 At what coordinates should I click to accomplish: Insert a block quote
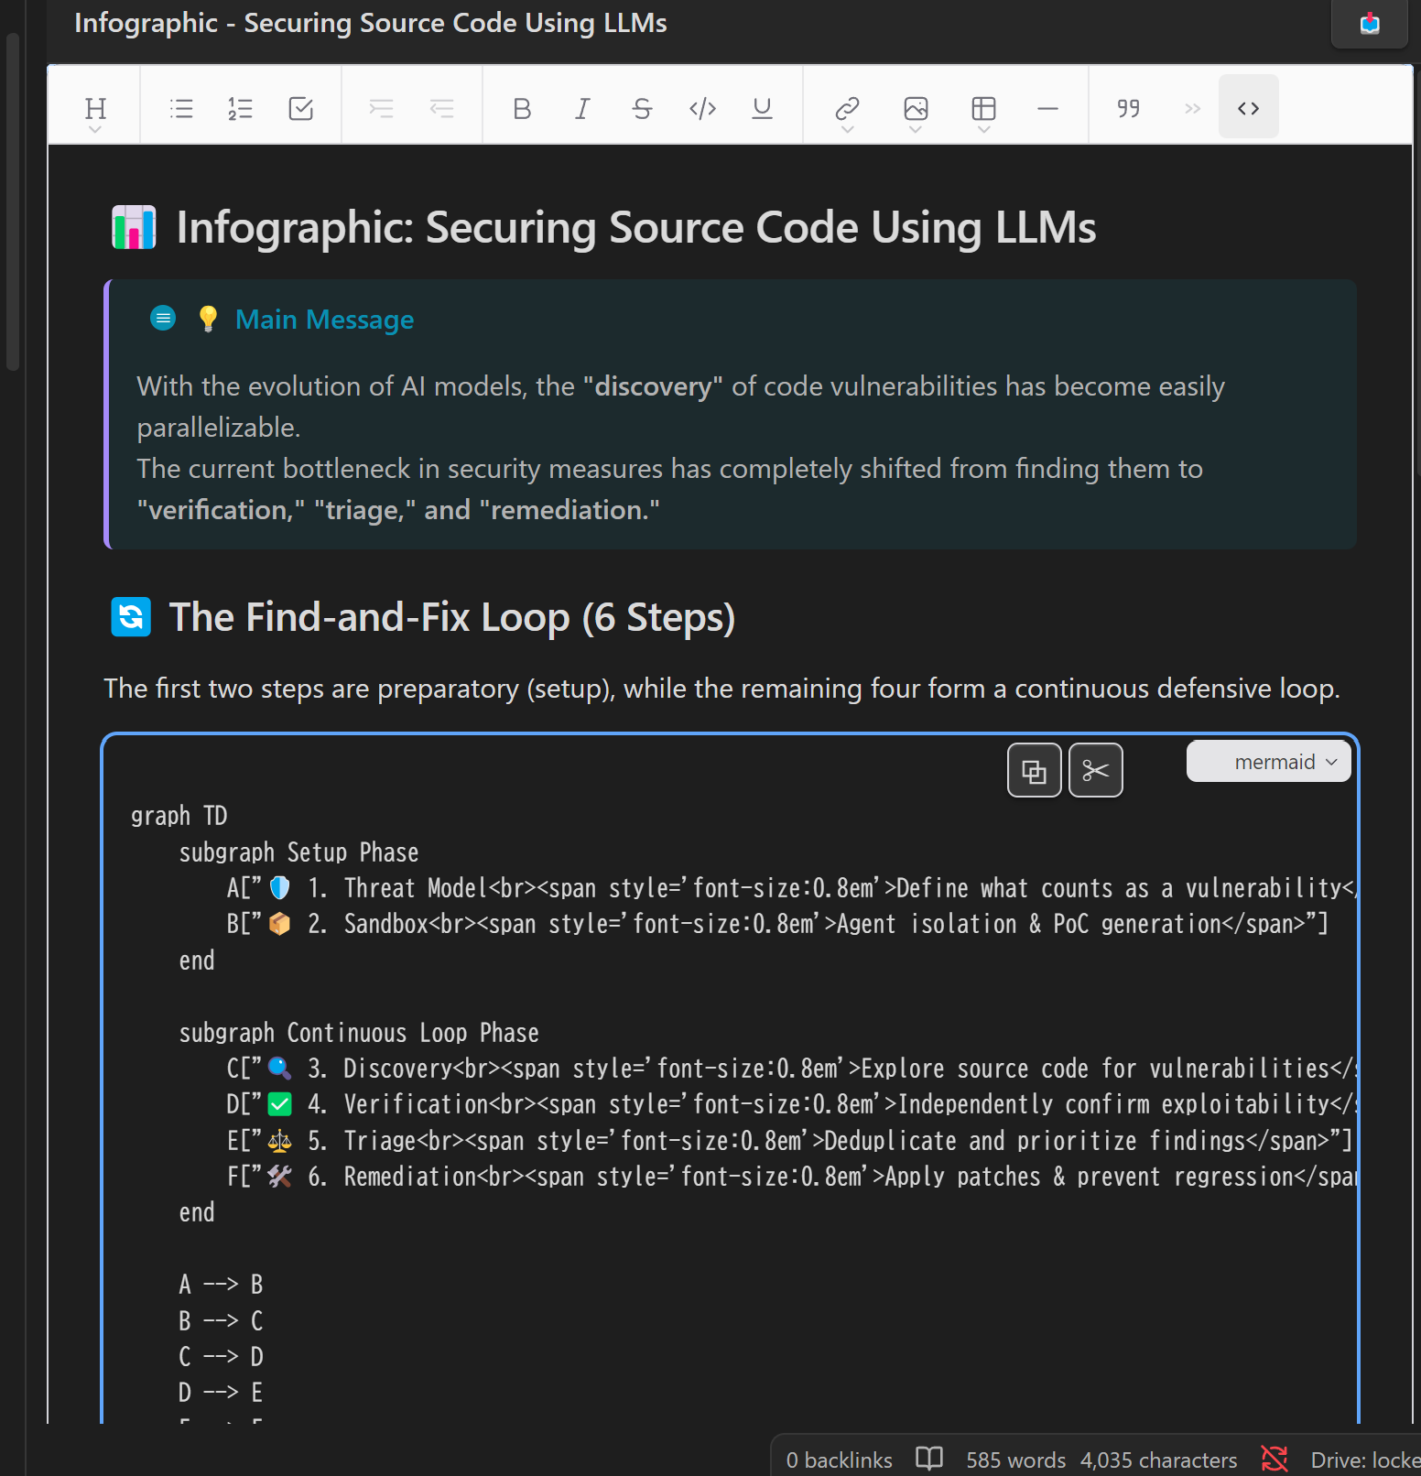point(1129,109)
